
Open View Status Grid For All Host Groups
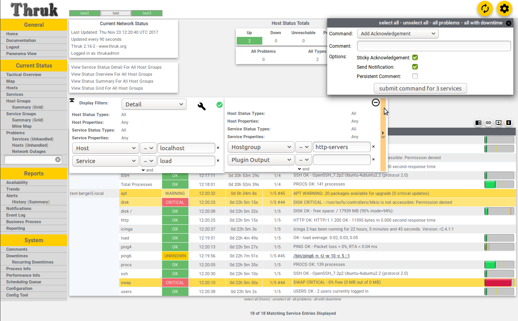[107, 88]
